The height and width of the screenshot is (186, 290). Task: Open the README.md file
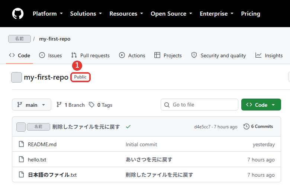pyautogui.click(x=42, y=144)
